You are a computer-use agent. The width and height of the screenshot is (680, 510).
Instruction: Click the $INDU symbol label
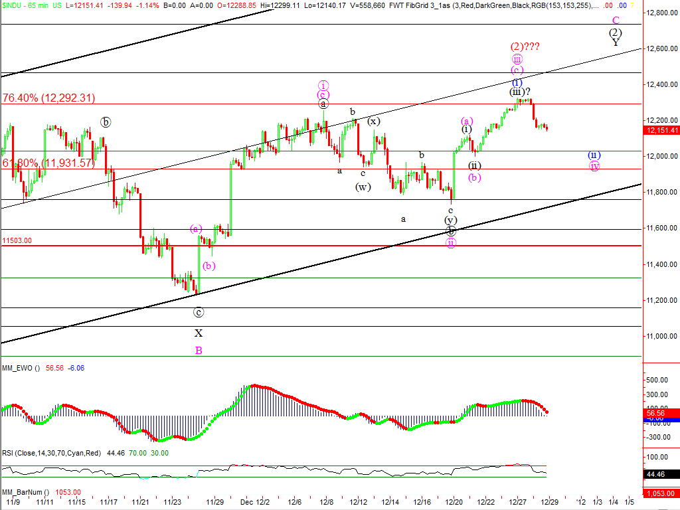pos(13,5)
